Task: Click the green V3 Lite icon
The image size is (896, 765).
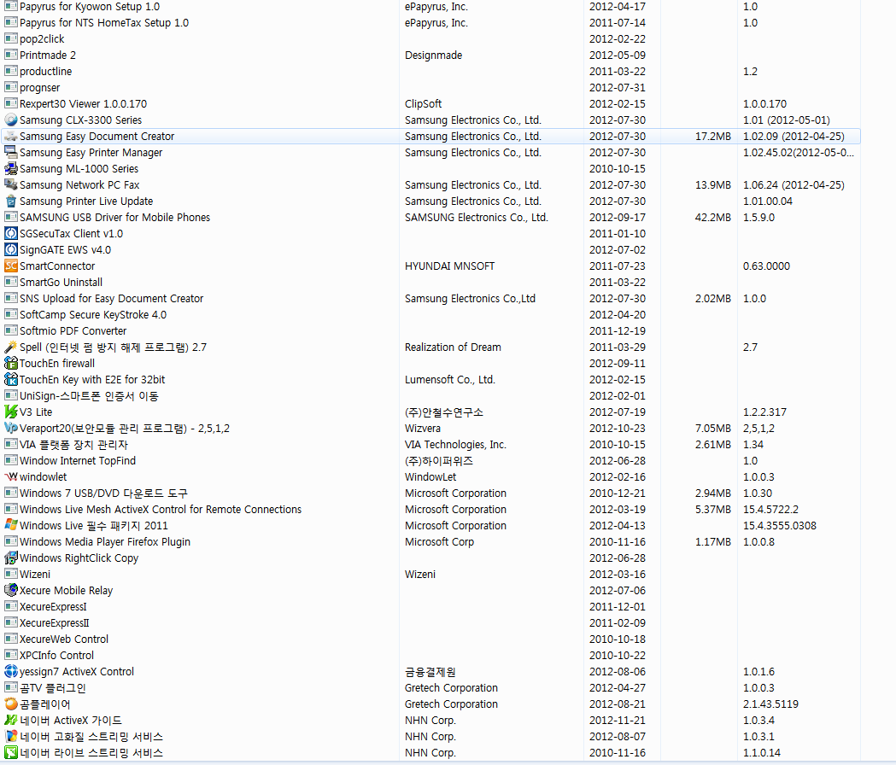Action: 11,412
